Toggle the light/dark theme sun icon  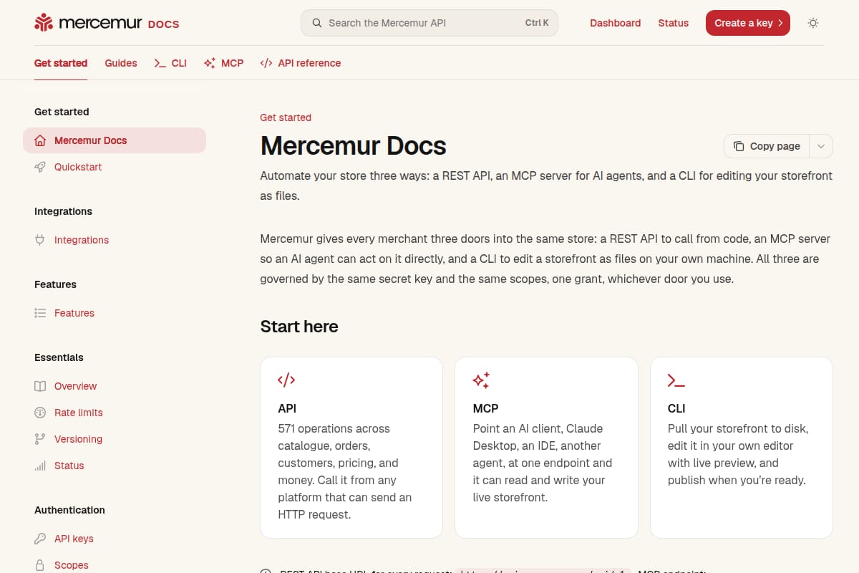click(813, 23)
